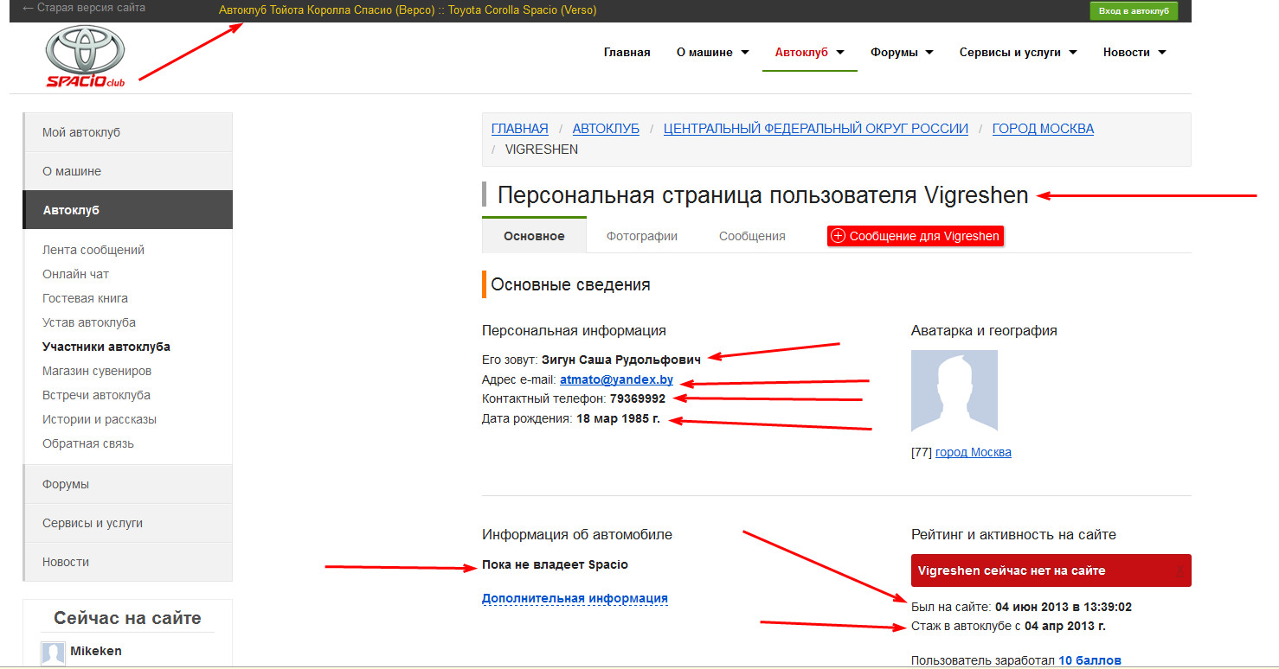1279x669 pixels.
Task: Switch to the 'Фотографии' tab
Action: click(x=641, y=236)
